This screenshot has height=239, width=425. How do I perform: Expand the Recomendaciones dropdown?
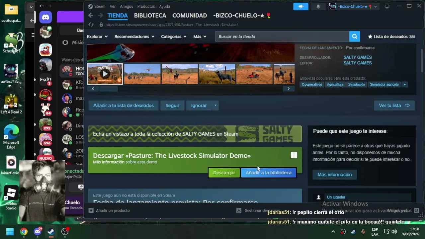point(134,37)
